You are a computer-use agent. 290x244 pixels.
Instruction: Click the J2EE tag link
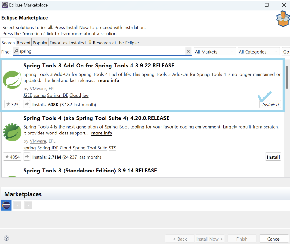[28, 95]
